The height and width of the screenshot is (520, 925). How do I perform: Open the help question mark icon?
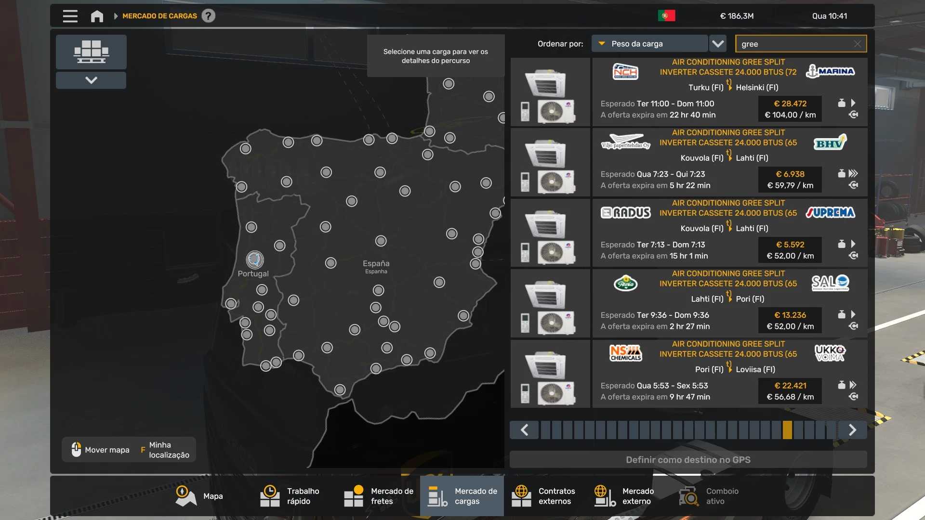[208, 16]
